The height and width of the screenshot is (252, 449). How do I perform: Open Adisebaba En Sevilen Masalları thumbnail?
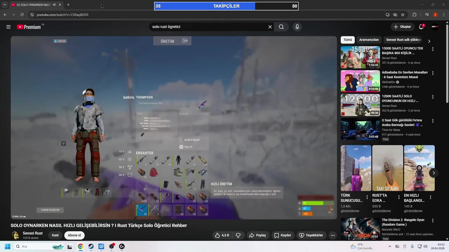coord(360,81)
